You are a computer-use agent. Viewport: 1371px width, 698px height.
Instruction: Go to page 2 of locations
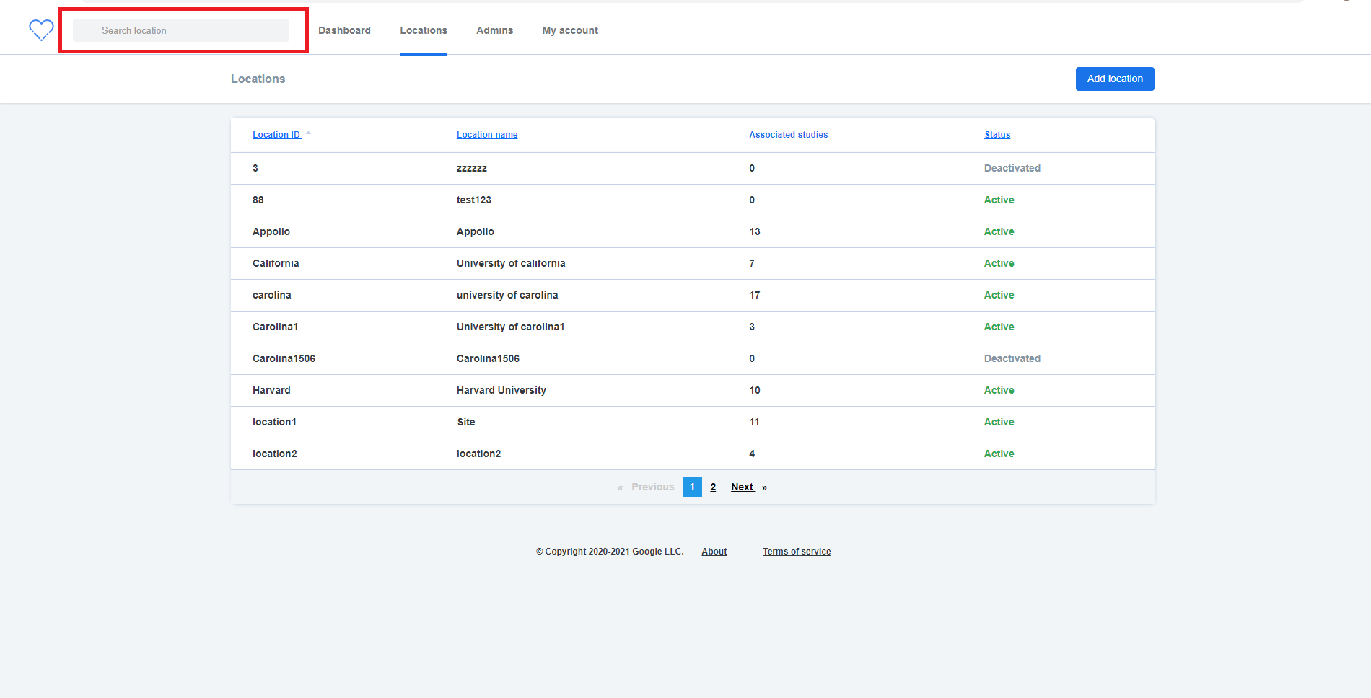click(713, 487)
